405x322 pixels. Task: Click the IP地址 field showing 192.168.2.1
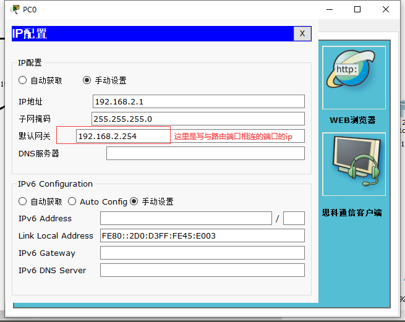point(198,101)
